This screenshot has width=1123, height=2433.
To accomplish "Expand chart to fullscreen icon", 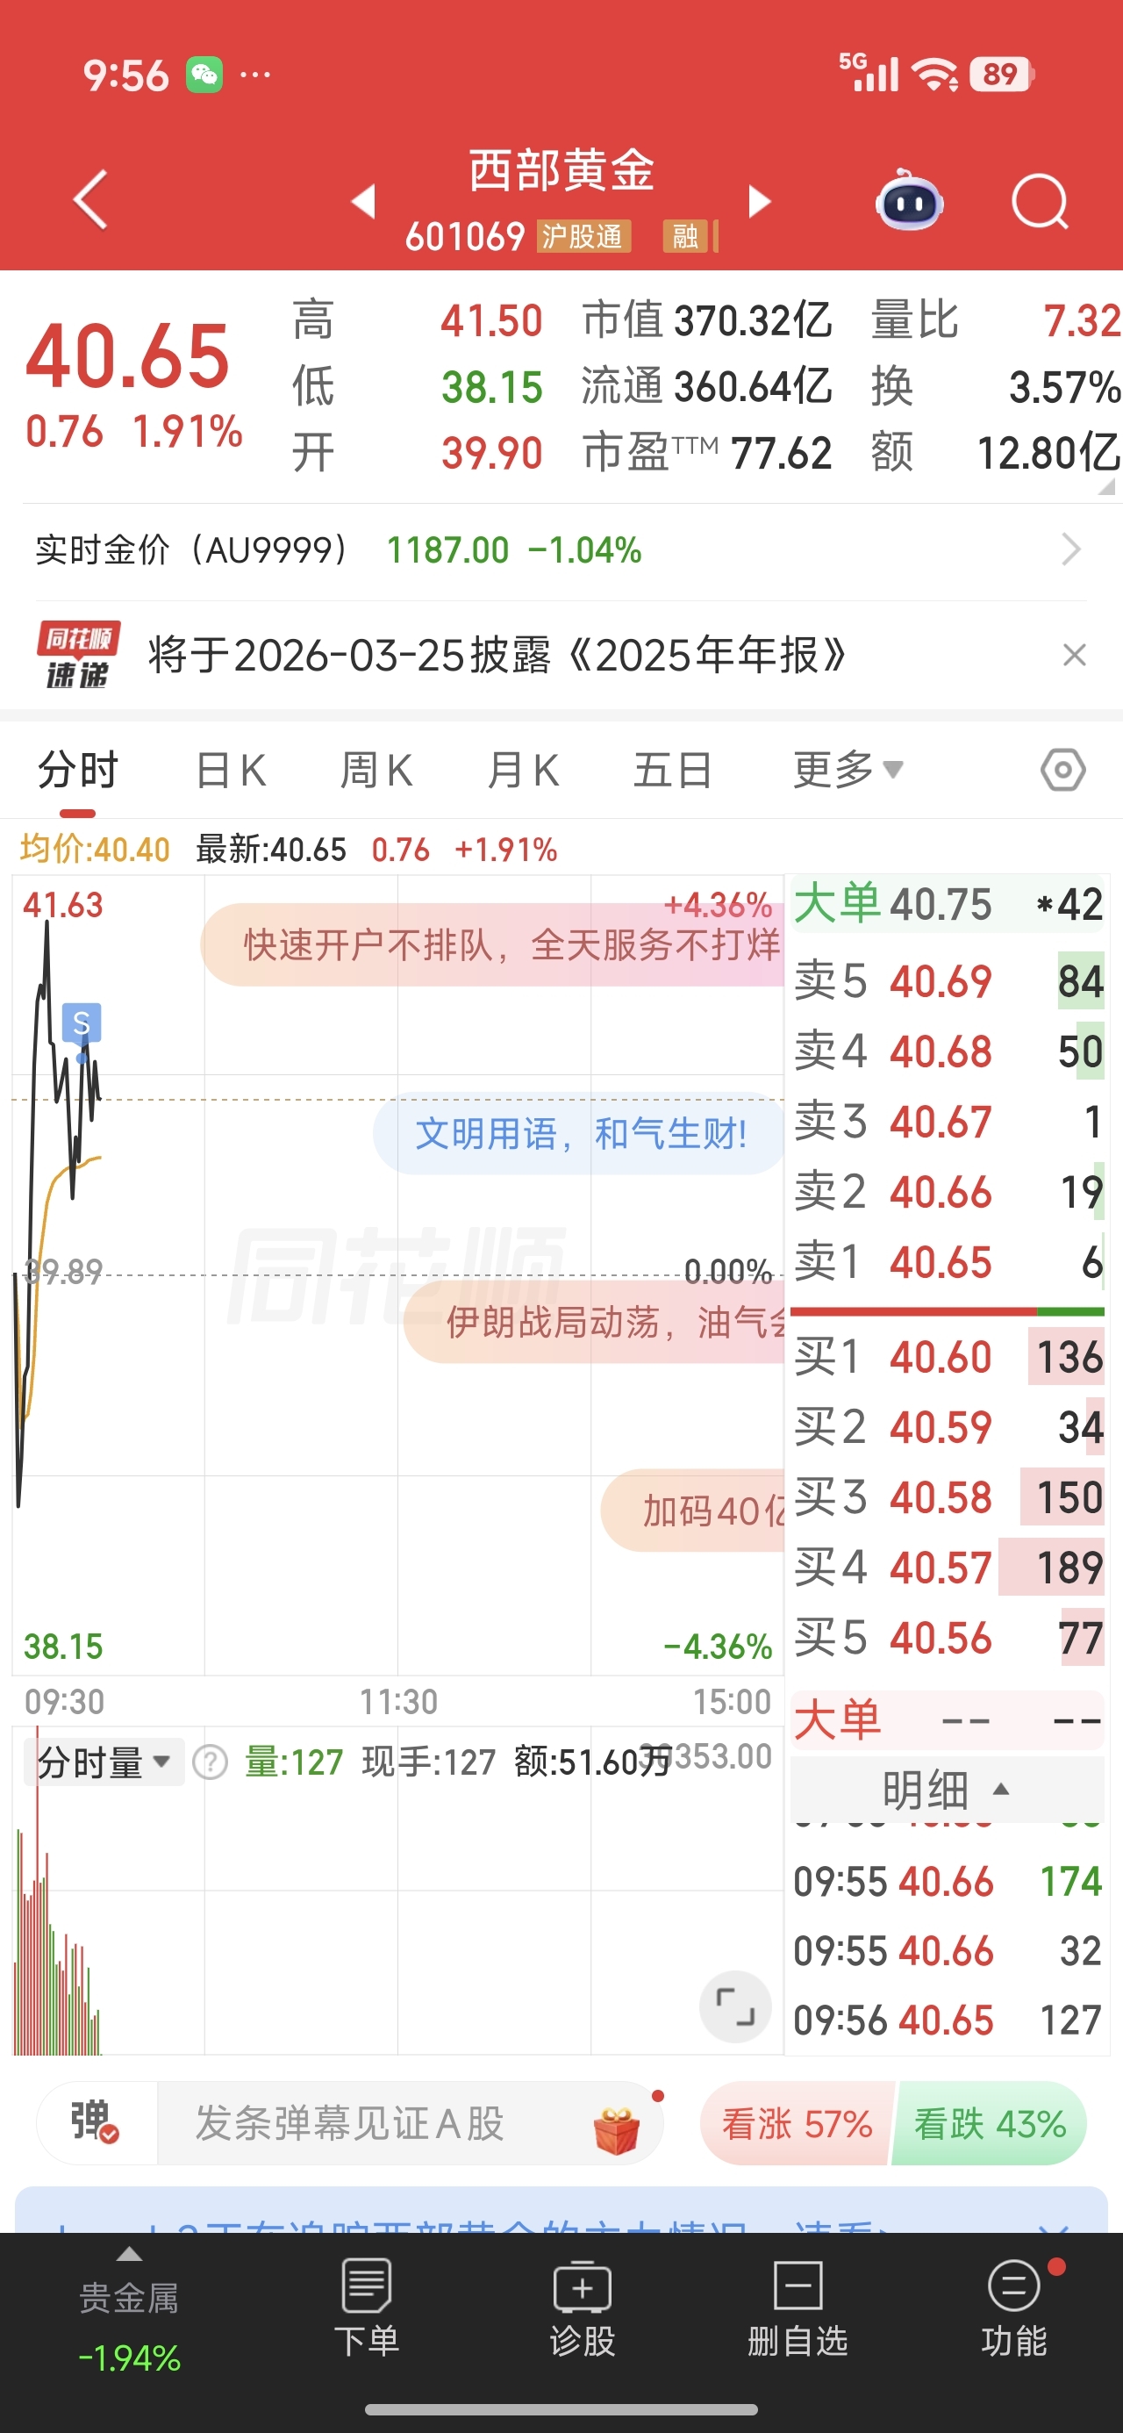I will pos(735,2006).
